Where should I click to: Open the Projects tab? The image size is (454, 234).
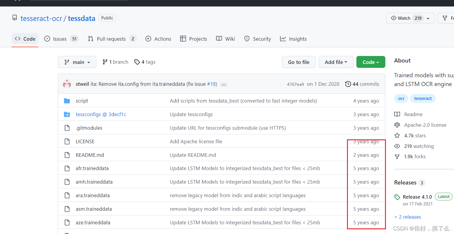click(194, 39)
